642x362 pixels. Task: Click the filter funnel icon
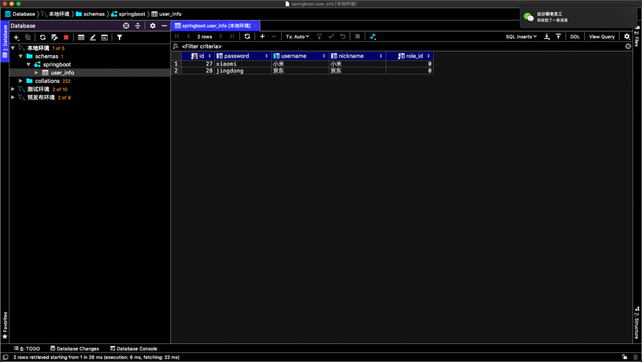coord(120,37)
